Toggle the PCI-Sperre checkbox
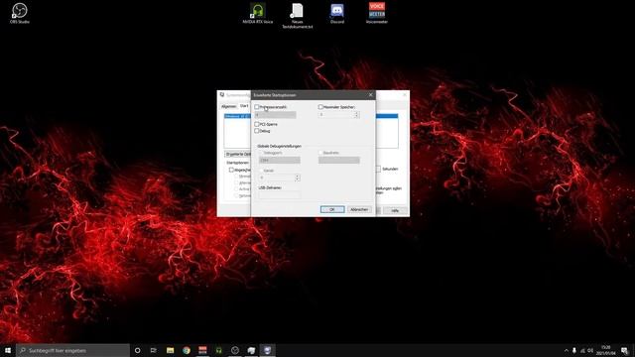Image resolution: width=635 pixels, height=357 pixels. pyautogui.click(x=257, y=124)
